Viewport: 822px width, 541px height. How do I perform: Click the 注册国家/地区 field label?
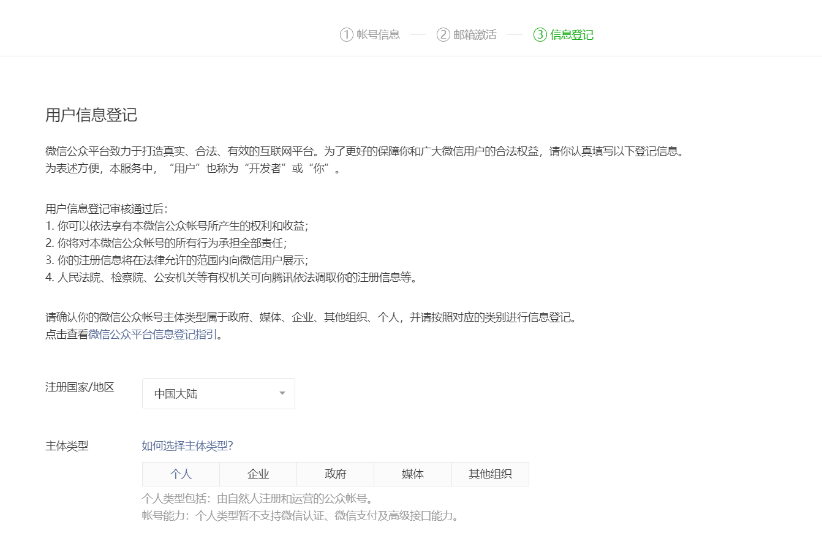pos(80,387)
